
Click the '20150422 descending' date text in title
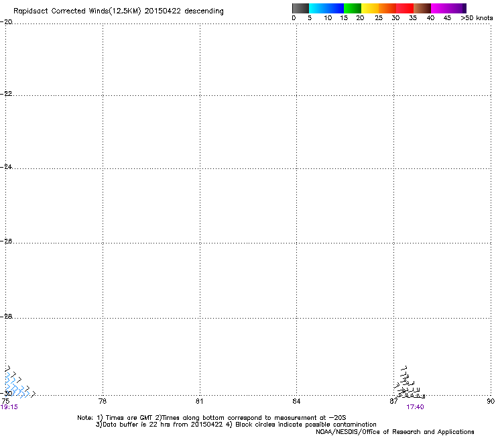pos(184,11)
